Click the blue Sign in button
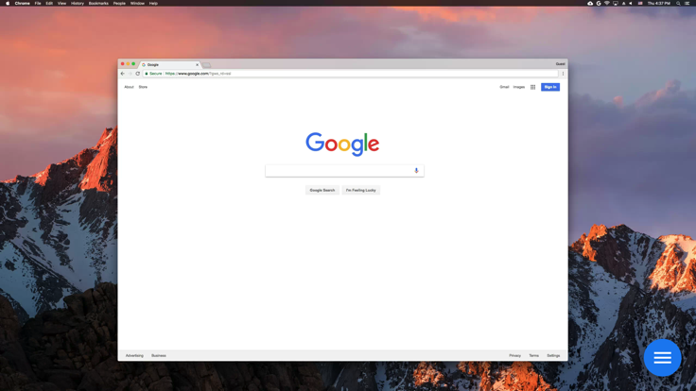 tap(550, 87)
